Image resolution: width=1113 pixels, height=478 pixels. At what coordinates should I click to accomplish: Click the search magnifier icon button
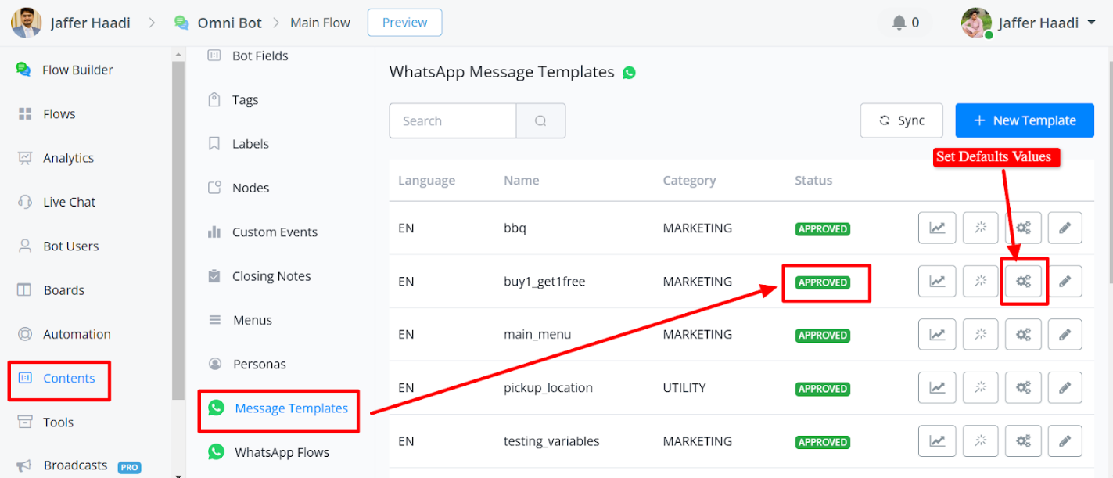(540, 121)
